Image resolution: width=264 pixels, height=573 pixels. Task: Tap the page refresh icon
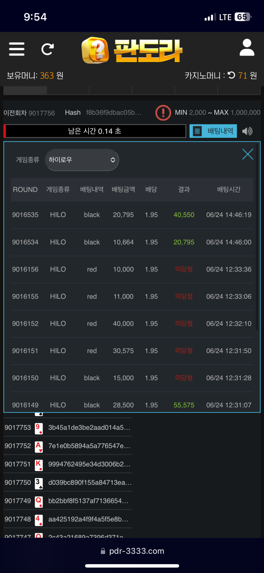[x=47, y=49]
